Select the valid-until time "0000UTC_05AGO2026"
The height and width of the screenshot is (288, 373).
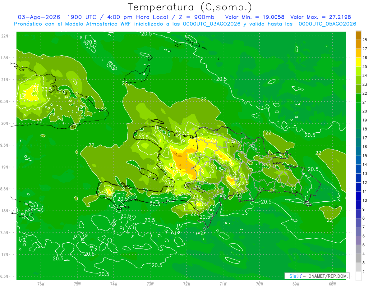click(327, 24)
